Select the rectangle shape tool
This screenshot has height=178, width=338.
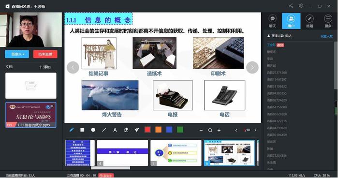82,130
